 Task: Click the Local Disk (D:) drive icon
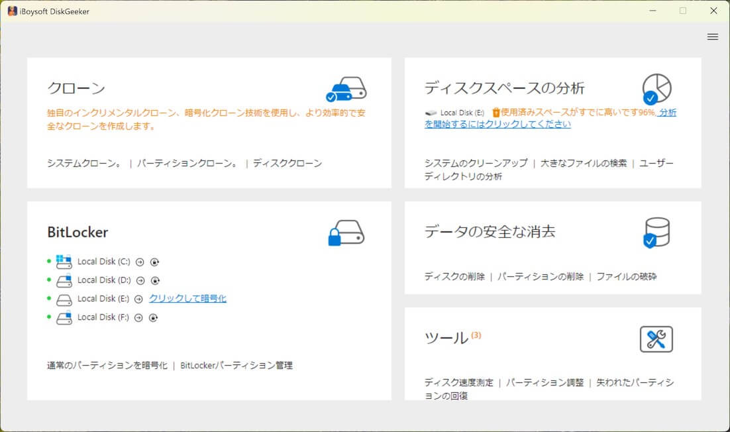(x=64, y=280)
